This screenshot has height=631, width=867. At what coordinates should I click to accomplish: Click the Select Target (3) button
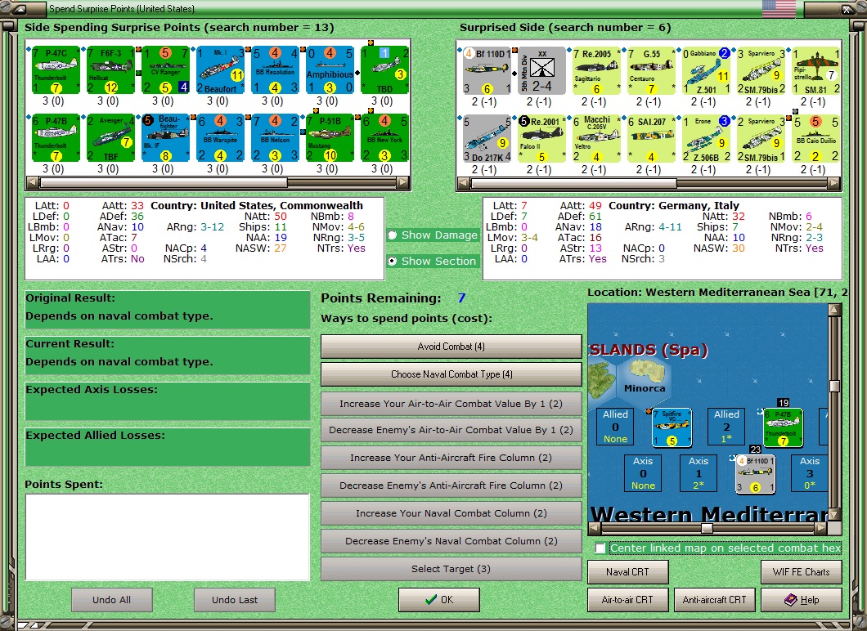click(451, 569)
